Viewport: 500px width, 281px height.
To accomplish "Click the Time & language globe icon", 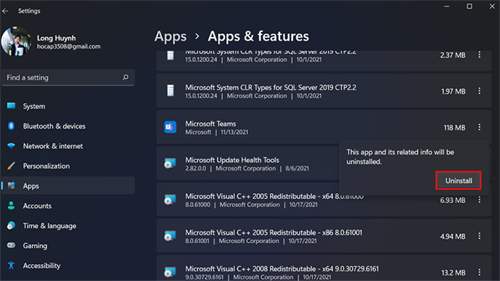I will coord(11,225).
